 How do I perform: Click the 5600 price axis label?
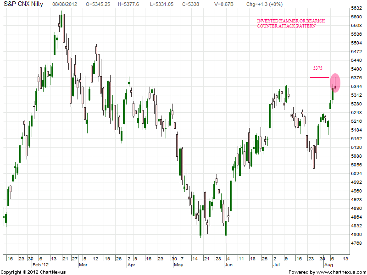point(356,17)
